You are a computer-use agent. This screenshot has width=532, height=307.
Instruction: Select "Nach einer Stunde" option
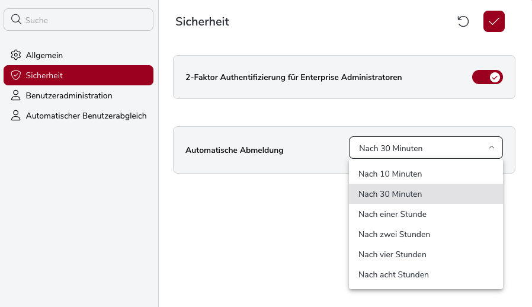[x=392, y=214]
